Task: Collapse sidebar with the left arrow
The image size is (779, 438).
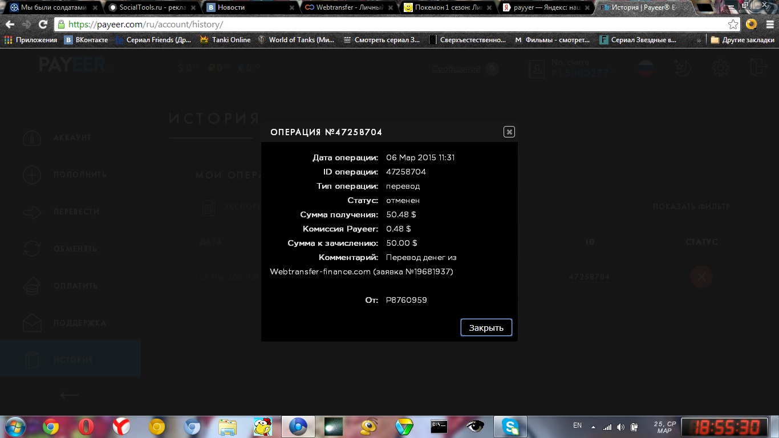Action: point(69,395)
